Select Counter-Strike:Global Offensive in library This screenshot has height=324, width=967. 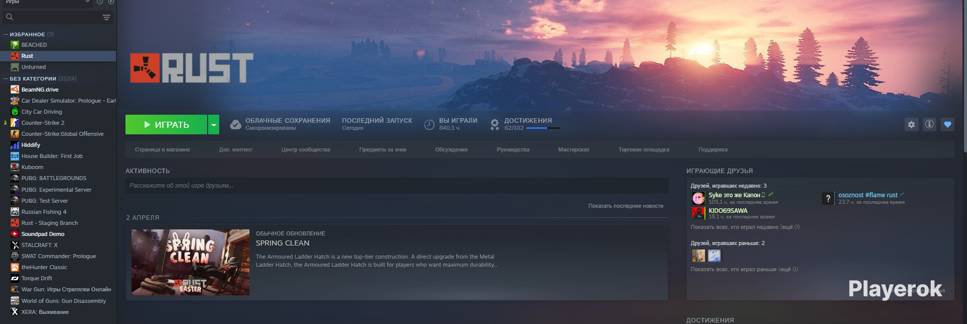click(62, 134)
